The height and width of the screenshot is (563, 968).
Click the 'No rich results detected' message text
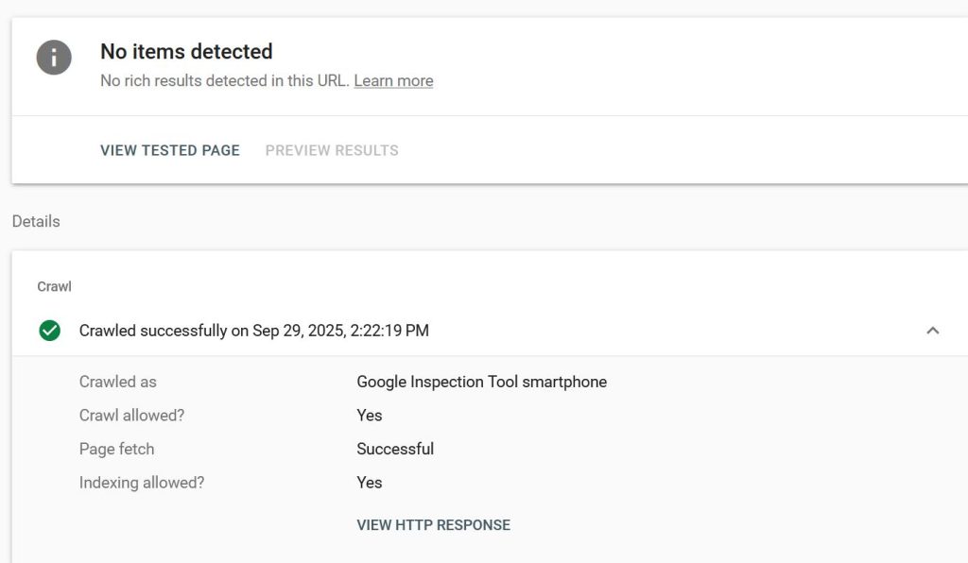[225, 81]
